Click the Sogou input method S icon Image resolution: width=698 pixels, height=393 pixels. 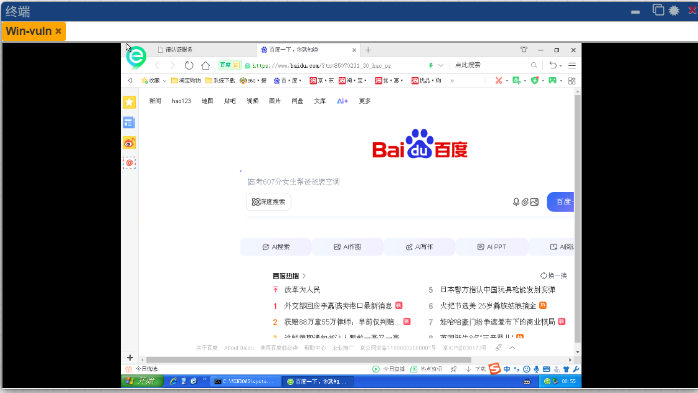(494, 369)
